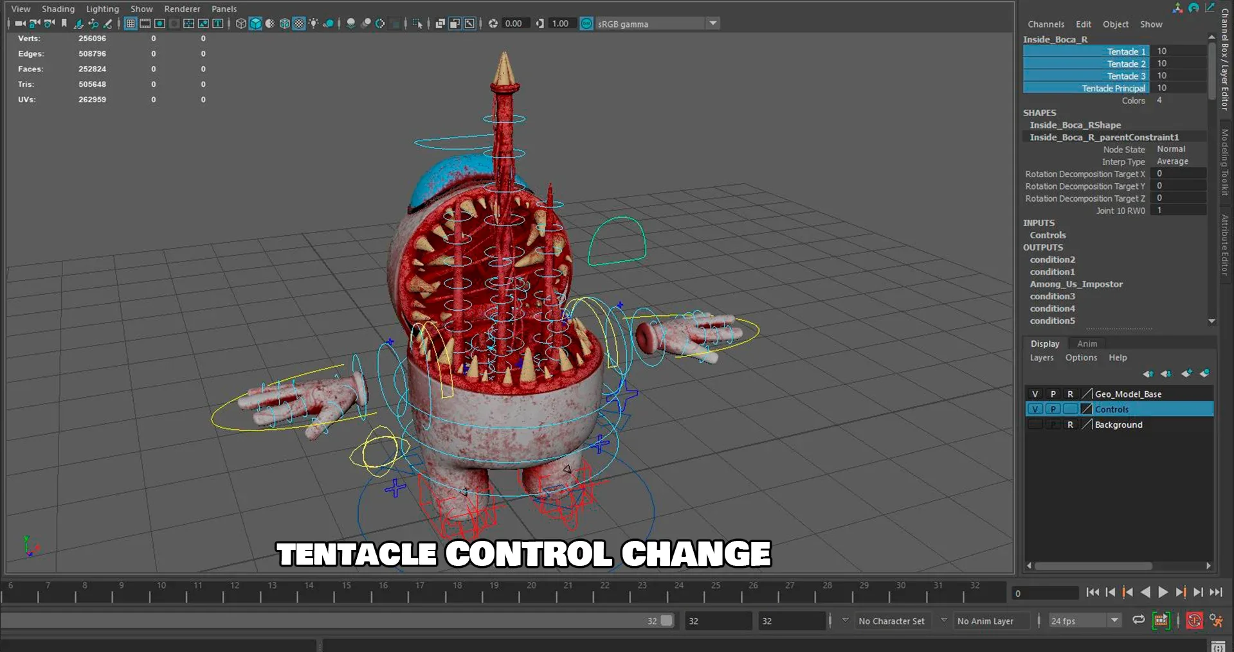
Task: Edit the exposure value 0.00 field
Action: click(516, 24)
